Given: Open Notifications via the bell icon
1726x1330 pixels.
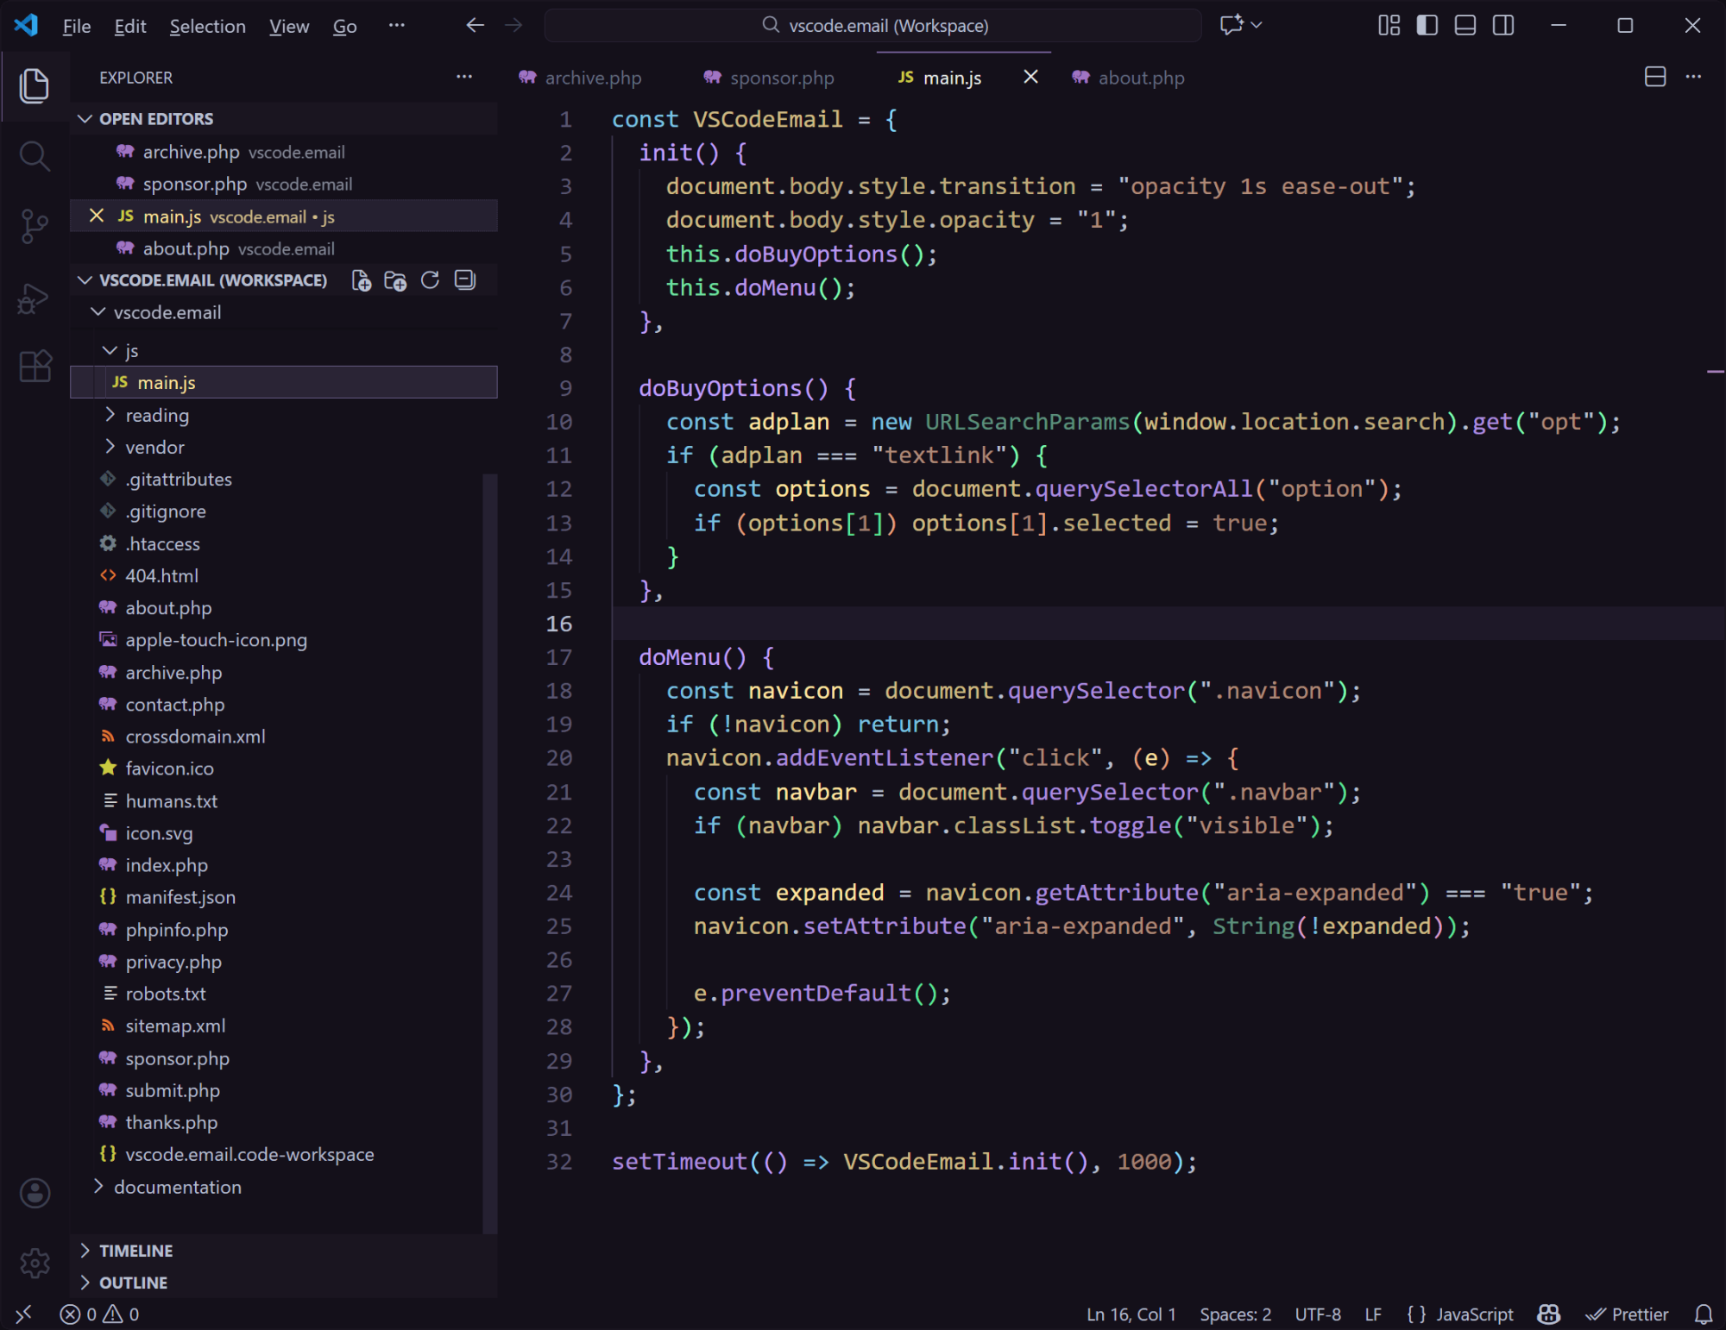Looking at the screenshot, I should point(1705,1314).
